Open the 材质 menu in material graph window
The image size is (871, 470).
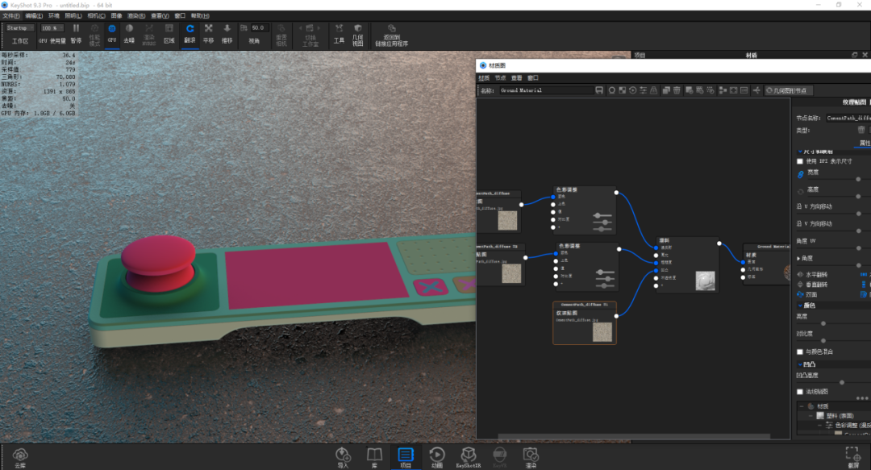coord(484,77)
